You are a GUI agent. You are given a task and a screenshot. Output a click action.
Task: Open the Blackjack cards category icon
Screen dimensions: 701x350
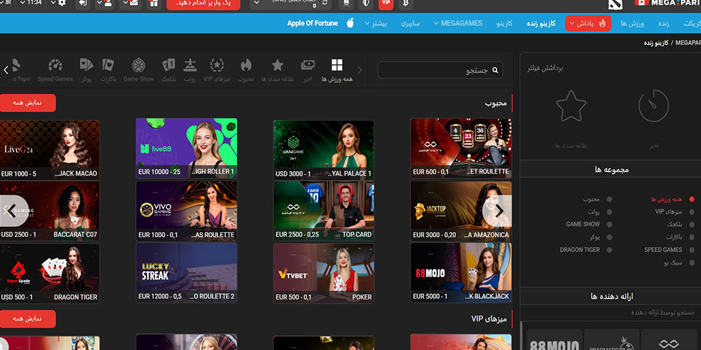tap(168, 65)
